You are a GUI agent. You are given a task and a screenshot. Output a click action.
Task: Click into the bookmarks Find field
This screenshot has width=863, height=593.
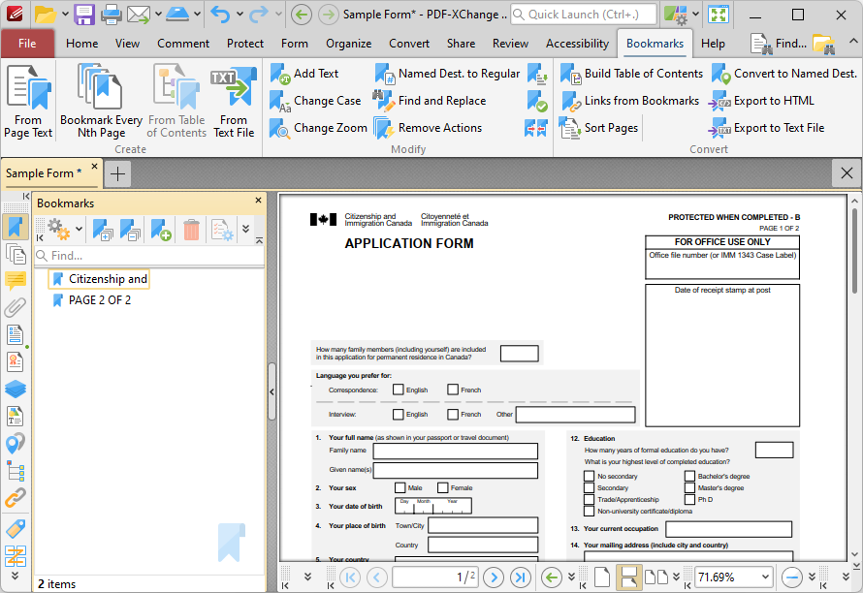149,256
